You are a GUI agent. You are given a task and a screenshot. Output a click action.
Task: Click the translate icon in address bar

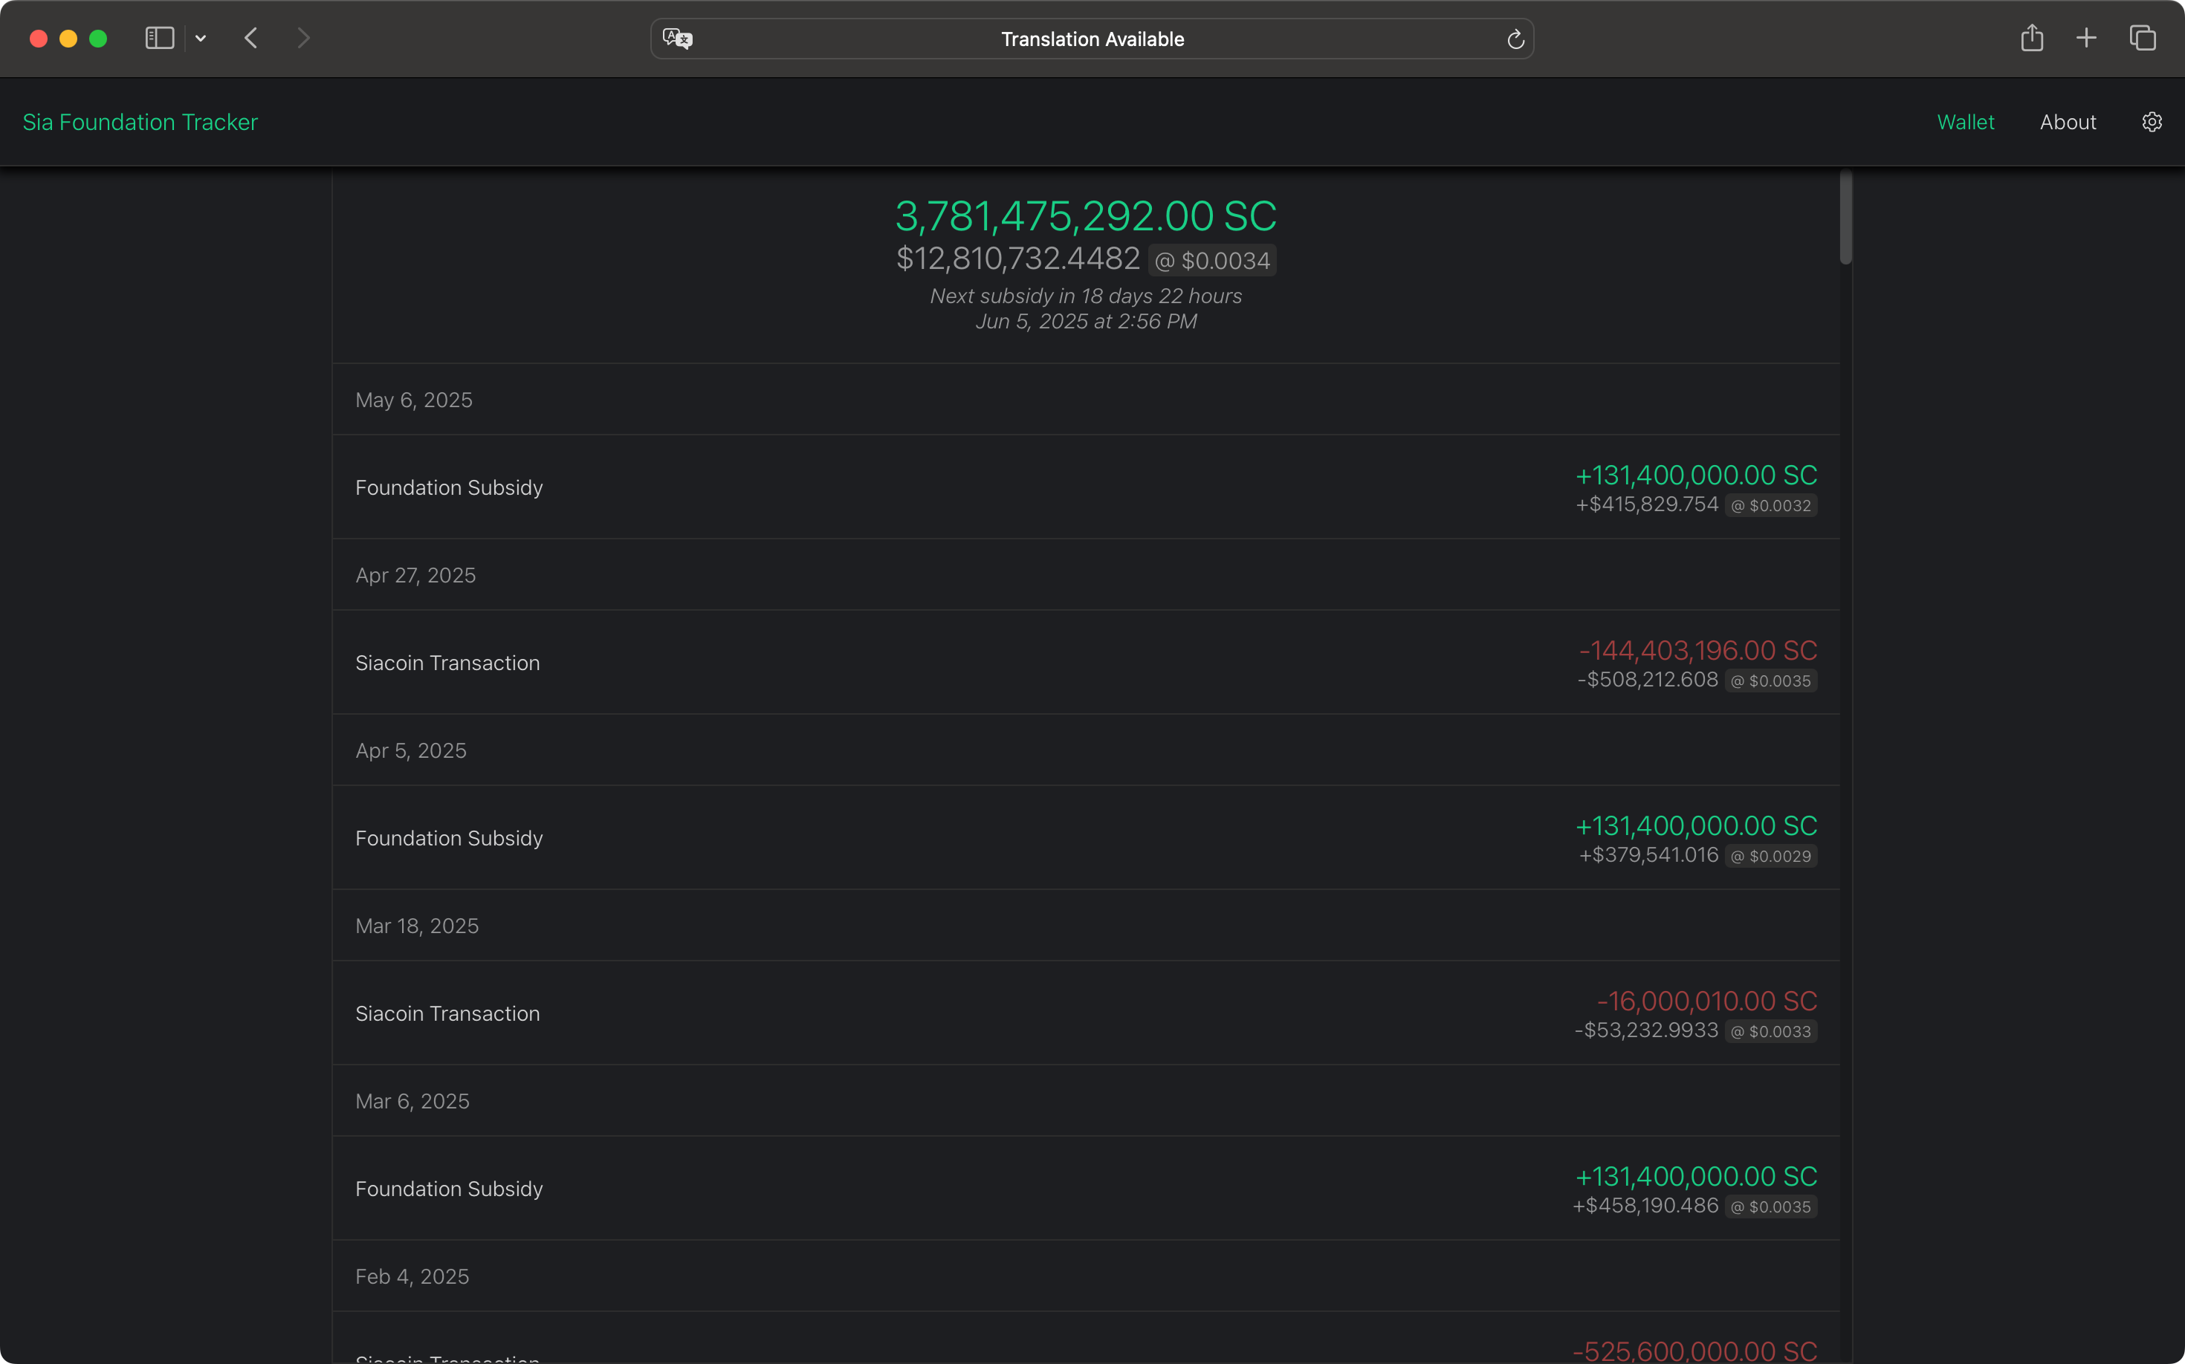pos(678,38)
